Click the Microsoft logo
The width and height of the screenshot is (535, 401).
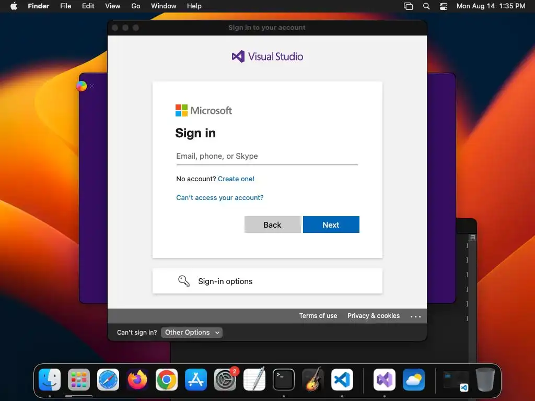(x=204, y=111)
